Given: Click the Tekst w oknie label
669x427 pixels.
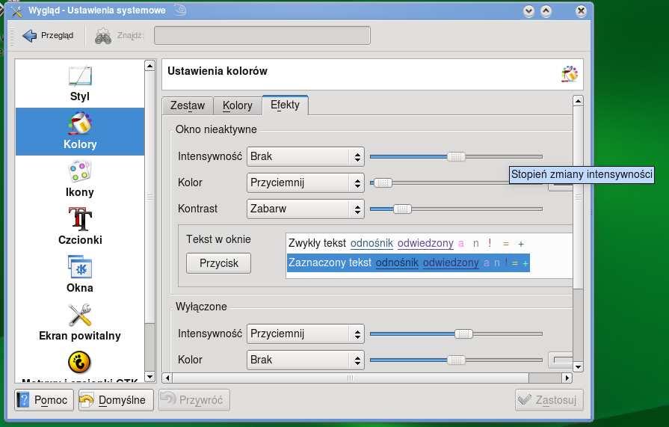Looking at the screenshot, I should point(218,239).
